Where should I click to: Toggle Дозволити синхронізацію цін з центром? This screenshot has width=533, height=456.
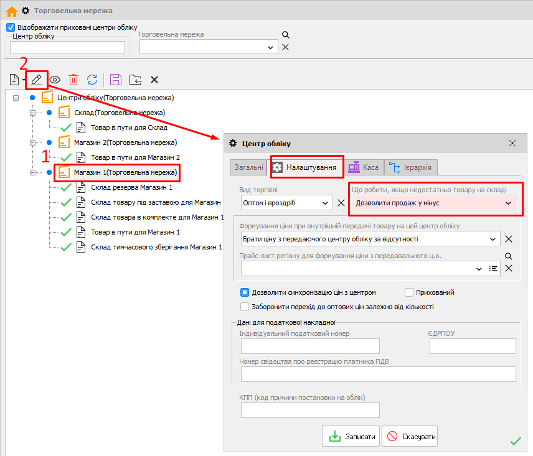[x=245, y=292]
